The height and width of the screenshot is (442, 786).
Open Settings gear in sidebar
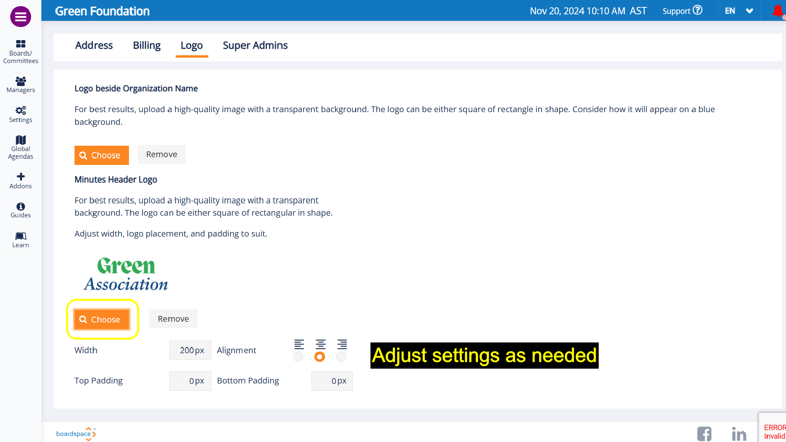tap(20, 114)
